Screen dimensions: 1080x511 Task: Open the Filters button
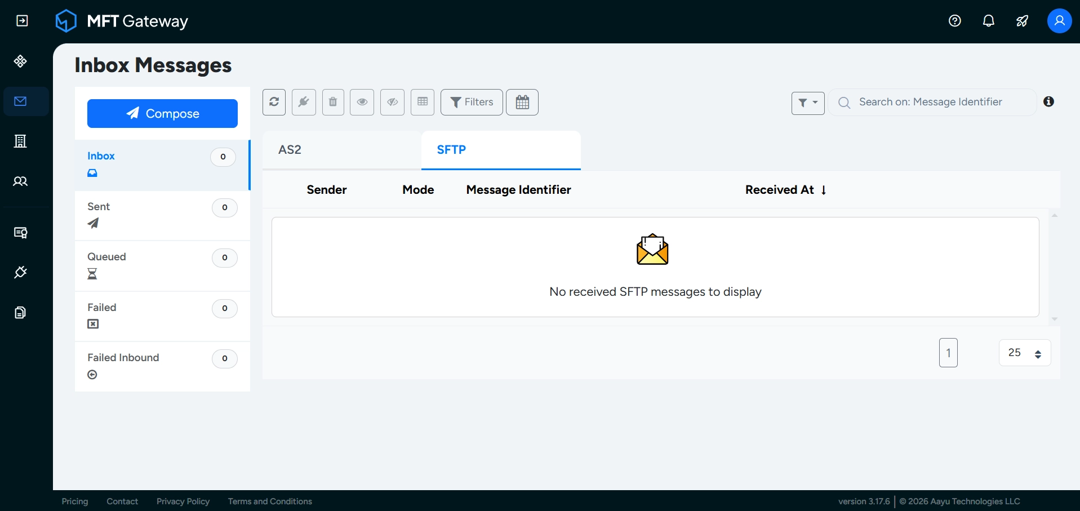(472, 102)
